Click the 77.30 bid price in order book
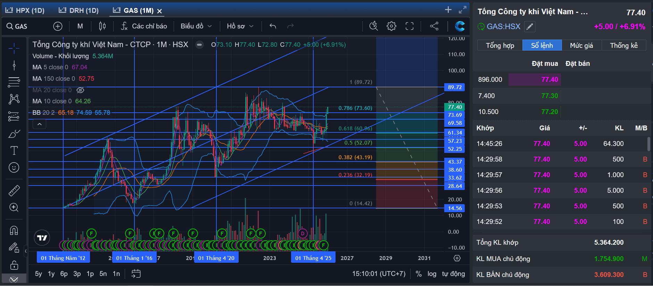The height and width of the screenshot is (286, 653). [549, 96]
